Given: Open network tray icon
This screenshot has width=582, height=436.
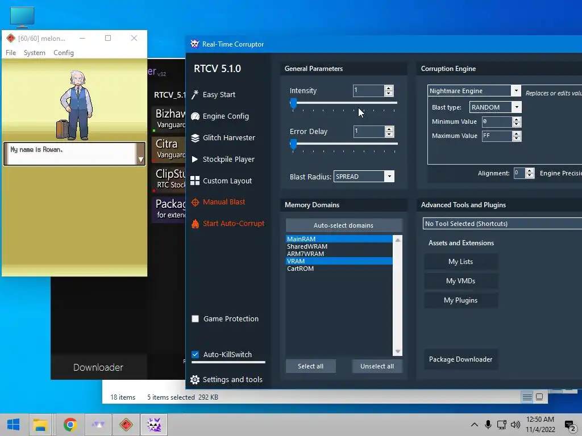Looking at the screenshot, I should (502, 425).
